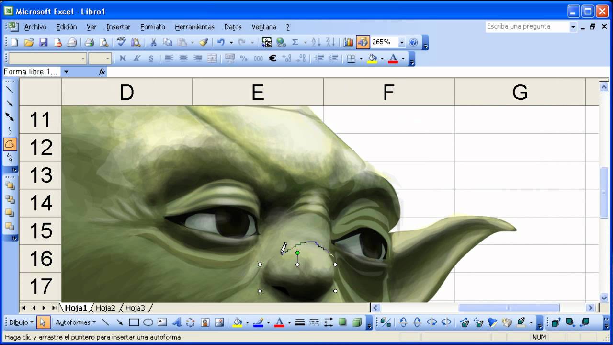The height and width of the screenshot is (345, 613).
Task: Open the Herramientas menu
Action: point(194,27)
